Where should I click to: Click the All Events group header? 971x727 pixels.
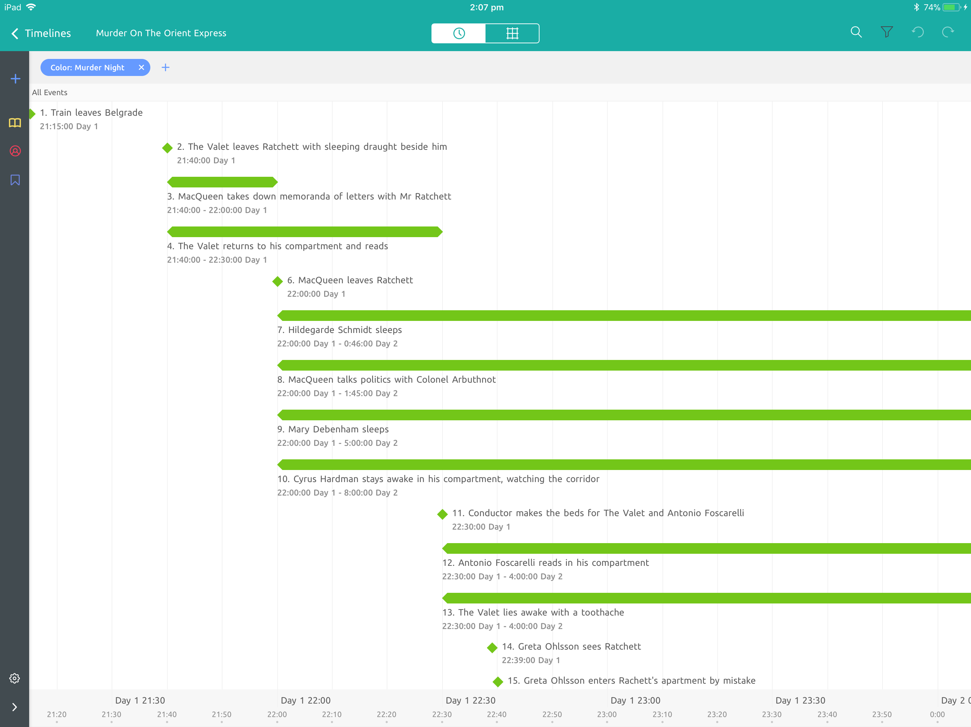coord(50,93)
